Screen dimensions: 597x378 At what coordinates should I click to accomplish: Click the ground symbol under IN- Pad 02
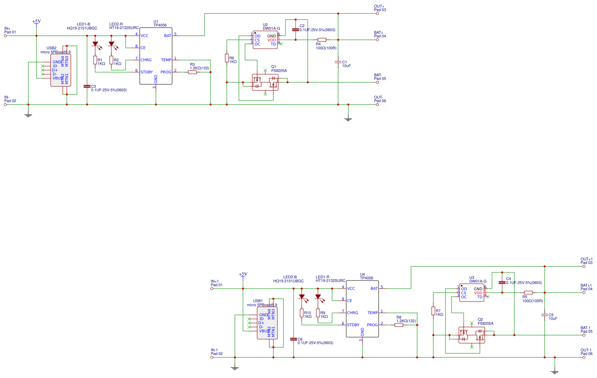(x=28, y=115)
